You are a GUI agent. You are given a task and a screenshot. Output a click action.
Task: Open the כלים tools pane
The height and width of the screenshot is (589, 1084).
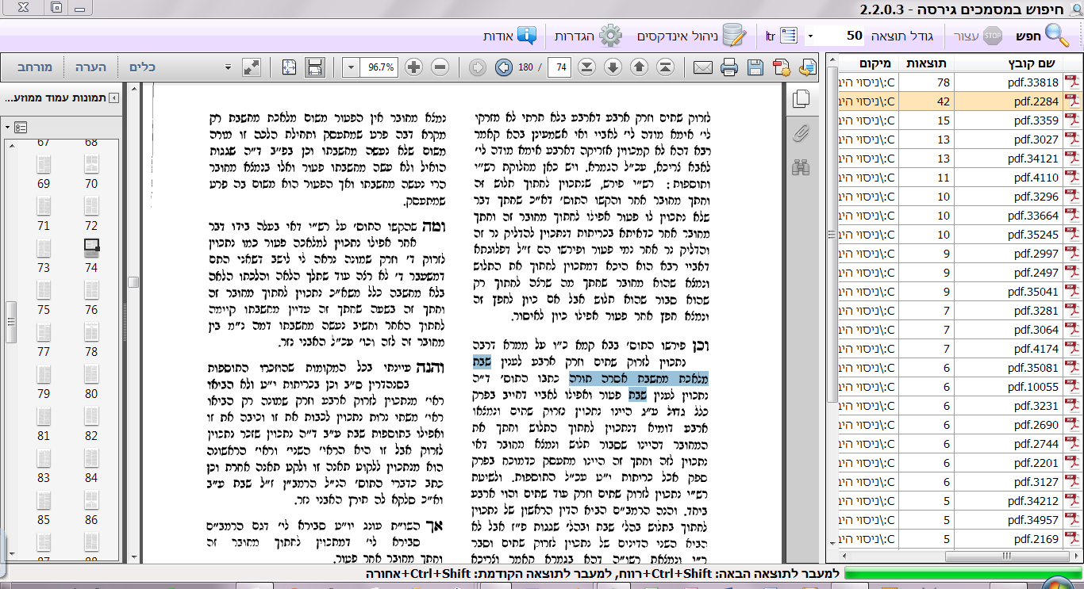pyautogui.click(x=142, y=67)
